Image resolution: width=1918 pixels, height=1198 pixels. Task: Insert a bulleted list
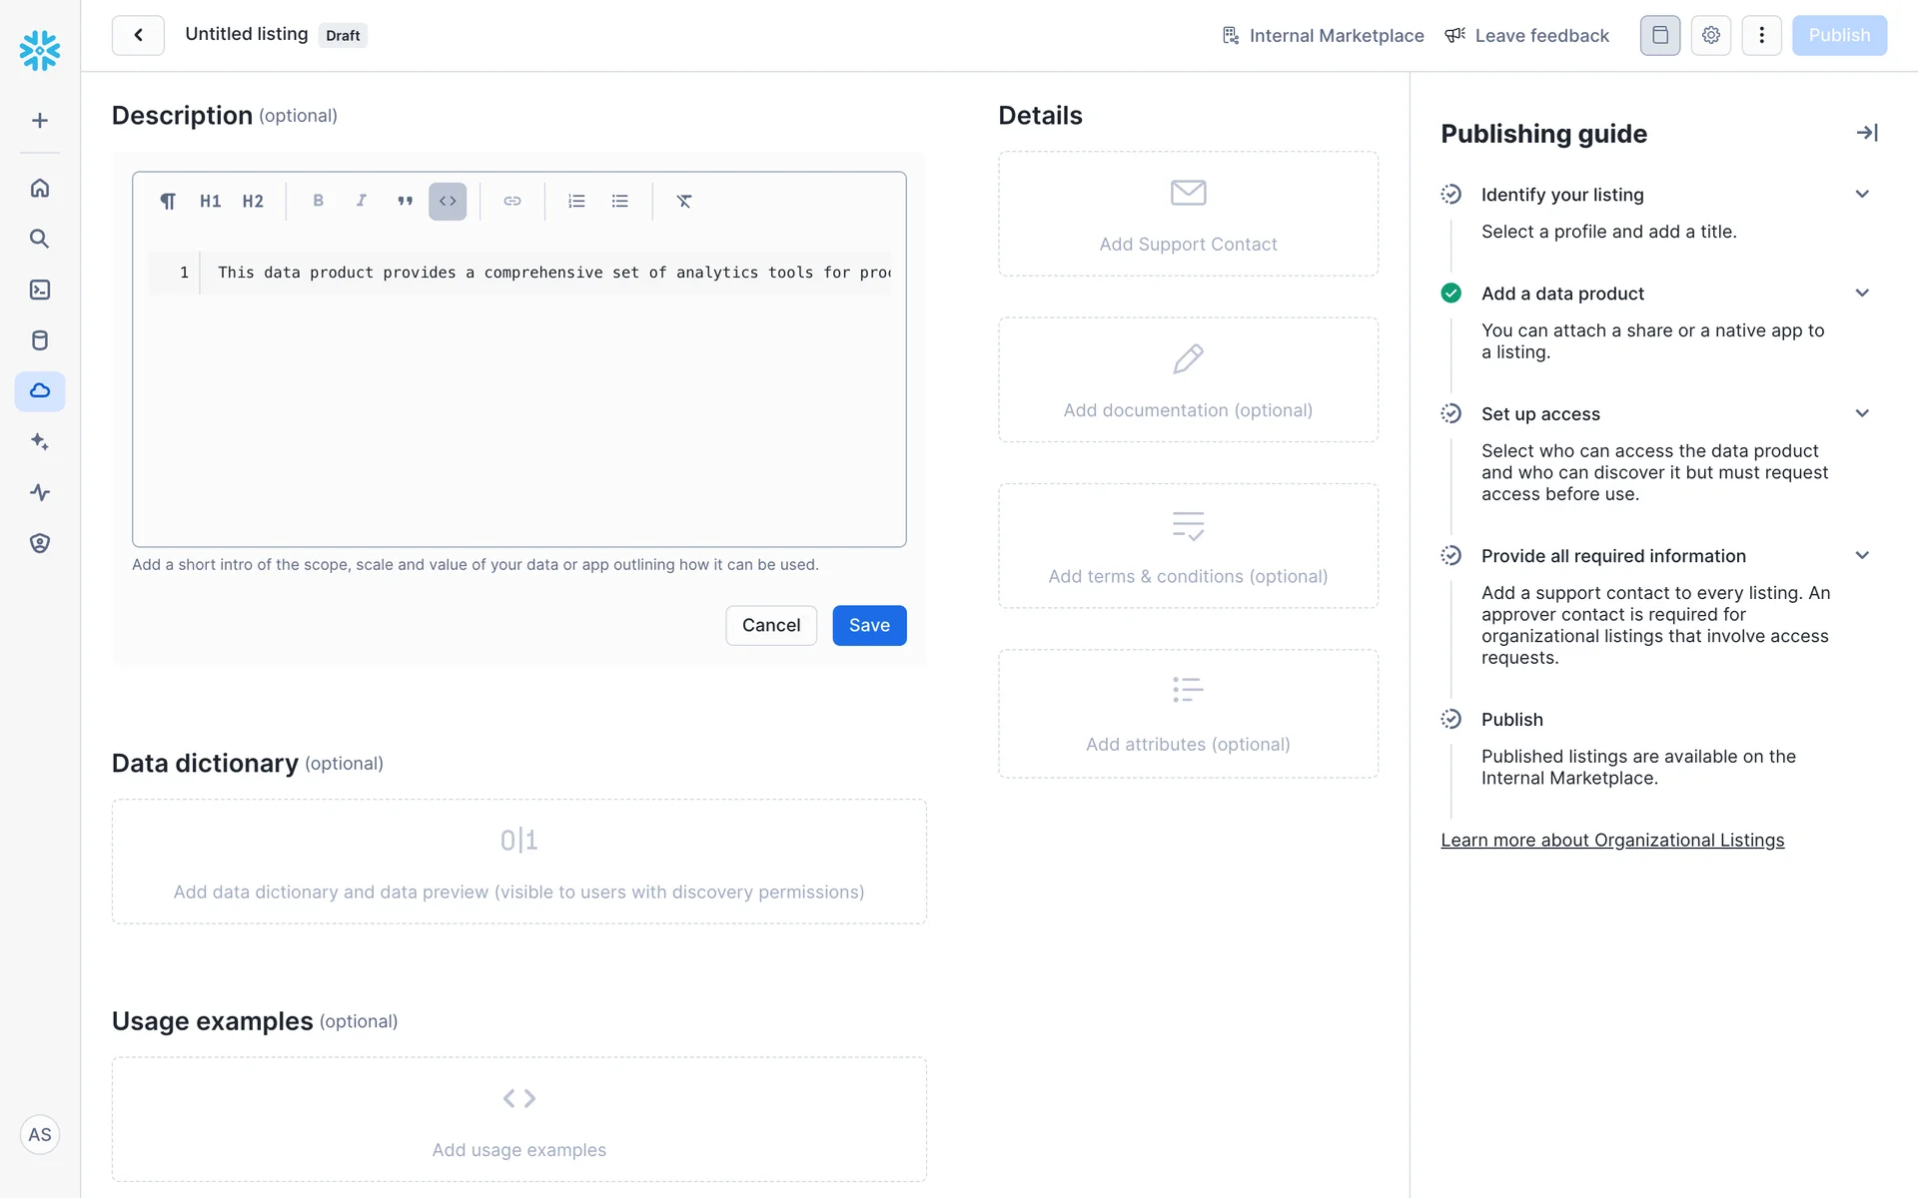tap(620, 201)
